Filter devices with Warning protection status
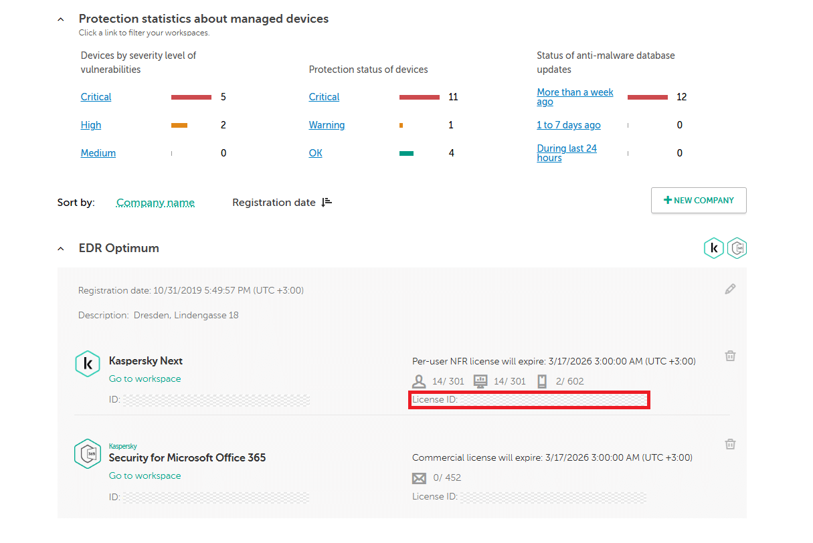Screen dimensions: 813x543 pos(327,125)
